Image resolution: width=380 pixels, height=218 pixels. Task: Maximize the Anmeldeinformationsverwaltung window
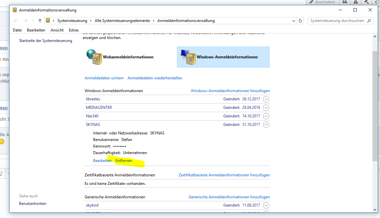pos(355,10)
